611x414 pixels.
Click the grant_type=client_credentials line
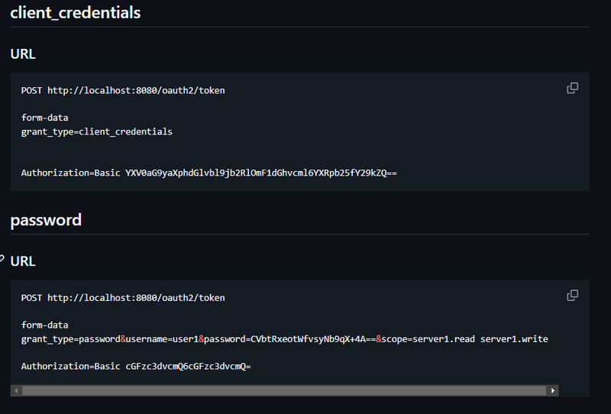[97, 132]
